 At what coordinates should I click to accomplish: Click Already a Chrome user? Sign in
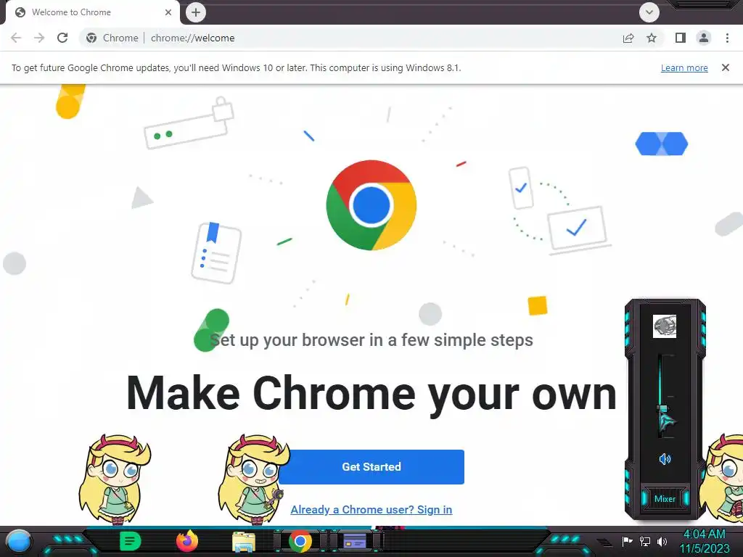tap(371, 510)
